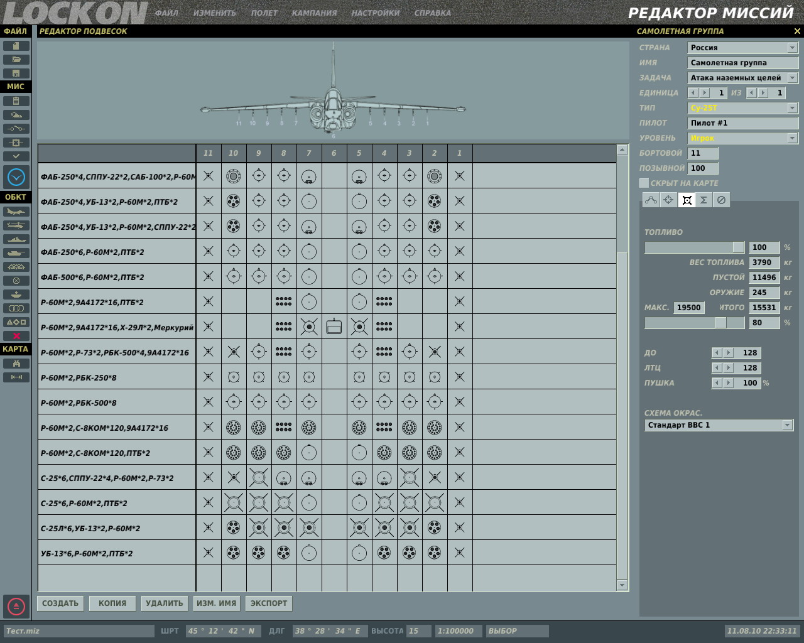This screenshot has height=643, width=804.
Task: Save the mission with the floppy disk icon
Action: coord(16,73)
